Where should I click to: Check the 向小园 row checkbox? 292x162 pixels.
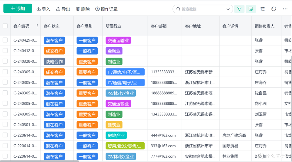tap(5, 103)
